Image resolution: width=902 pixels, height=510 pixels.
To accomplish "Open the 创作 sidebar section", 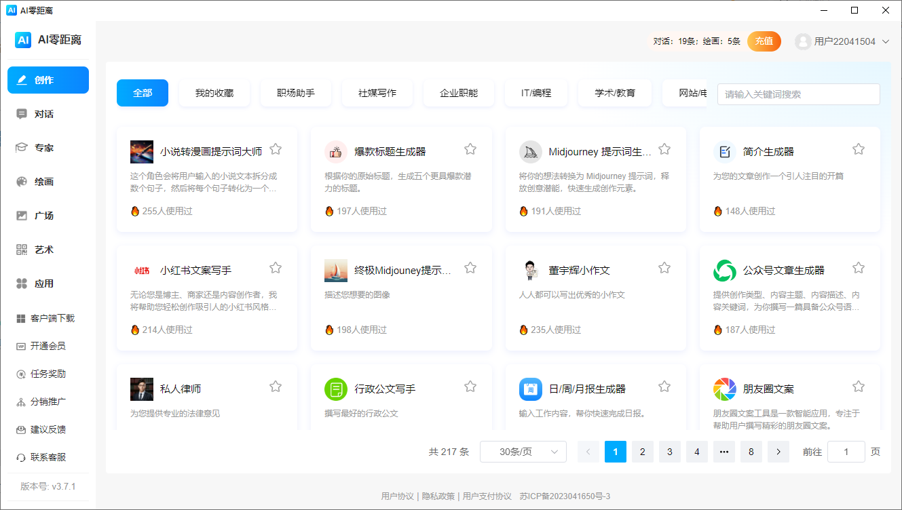I will tap(48, 80).
